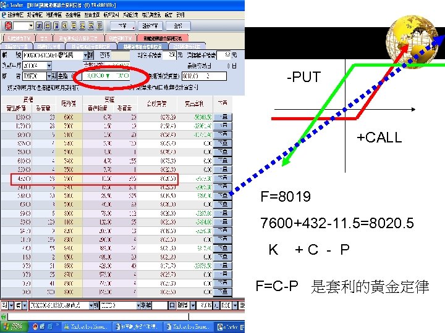Click the order button in the 7800 strike row
This screenshot has height=333, width=445.
[x=222, y=195]
